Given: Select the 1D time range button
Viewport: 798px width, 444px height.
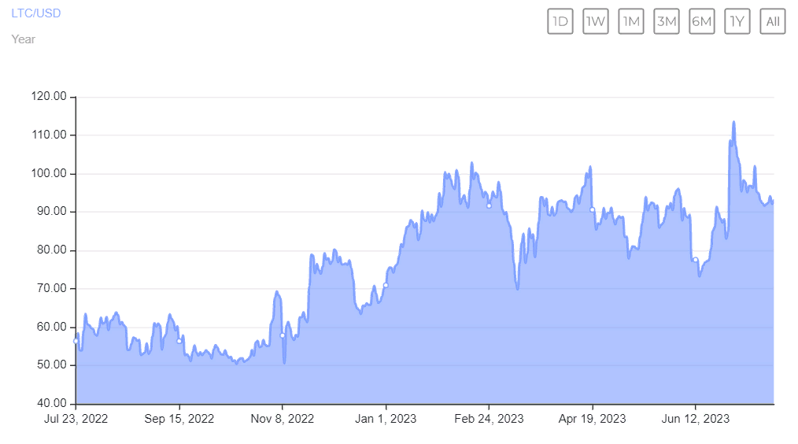Looking at the screenshot, I should pyautogui.click(x=560, y=21).
